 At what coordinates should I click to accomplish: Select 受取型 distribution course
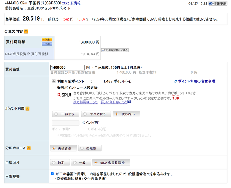point(90,148)
